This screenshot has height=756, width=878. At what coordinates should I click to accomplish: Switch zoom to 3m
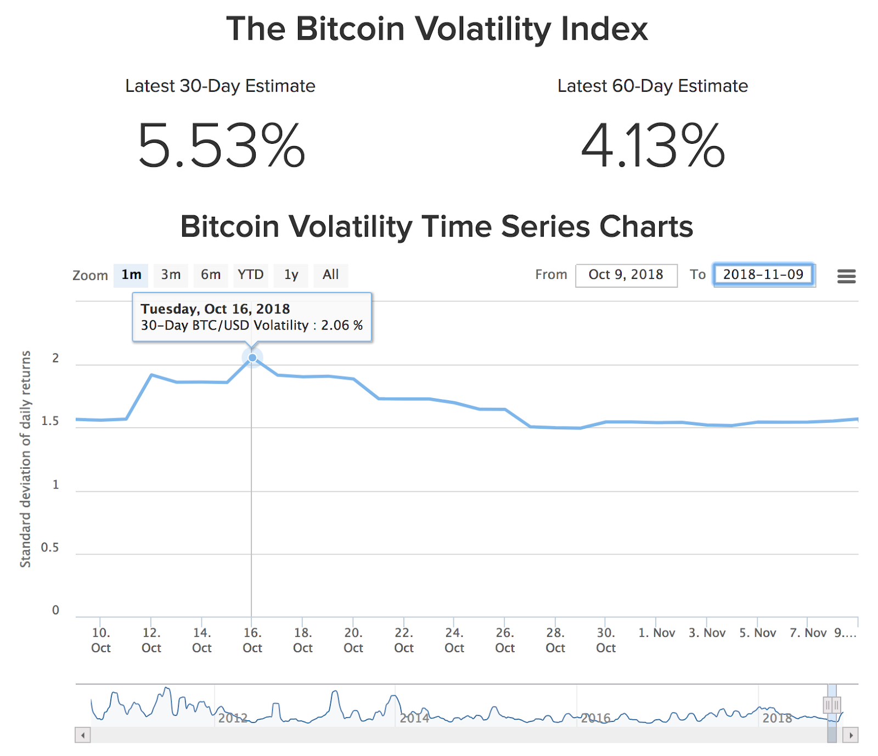[171, 275]
